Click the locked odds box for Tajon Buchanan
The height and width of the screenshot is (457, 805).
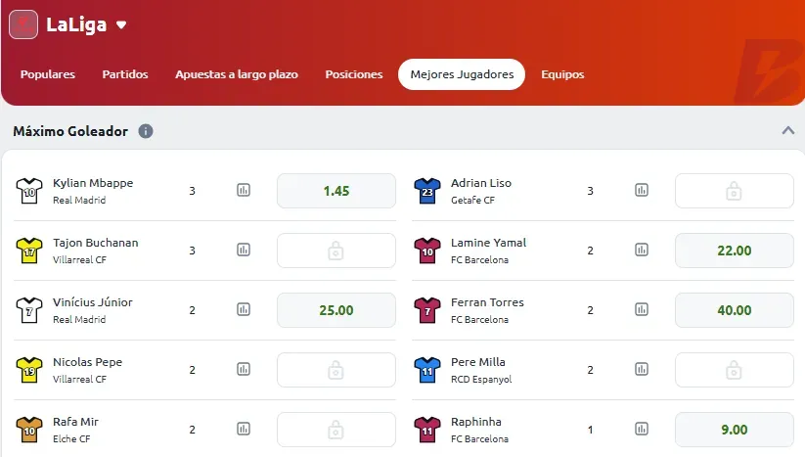(x=336, y=251)
